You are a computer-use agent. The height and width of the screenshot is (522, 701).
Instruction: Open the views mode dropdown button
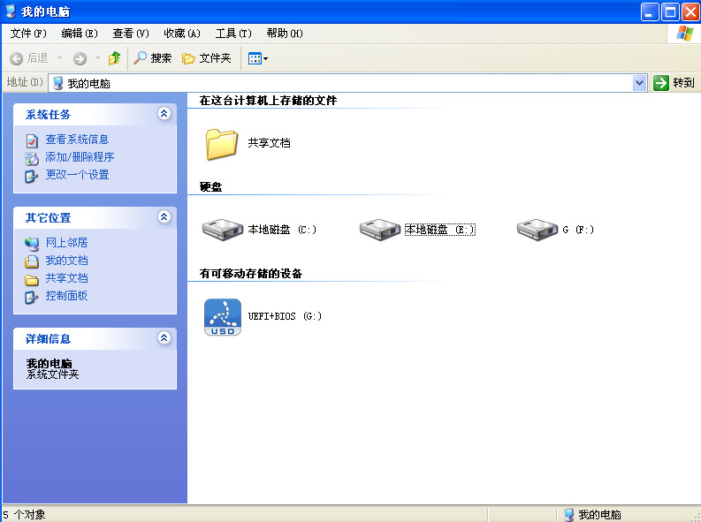pyautogui.click(x=258, y=58)
